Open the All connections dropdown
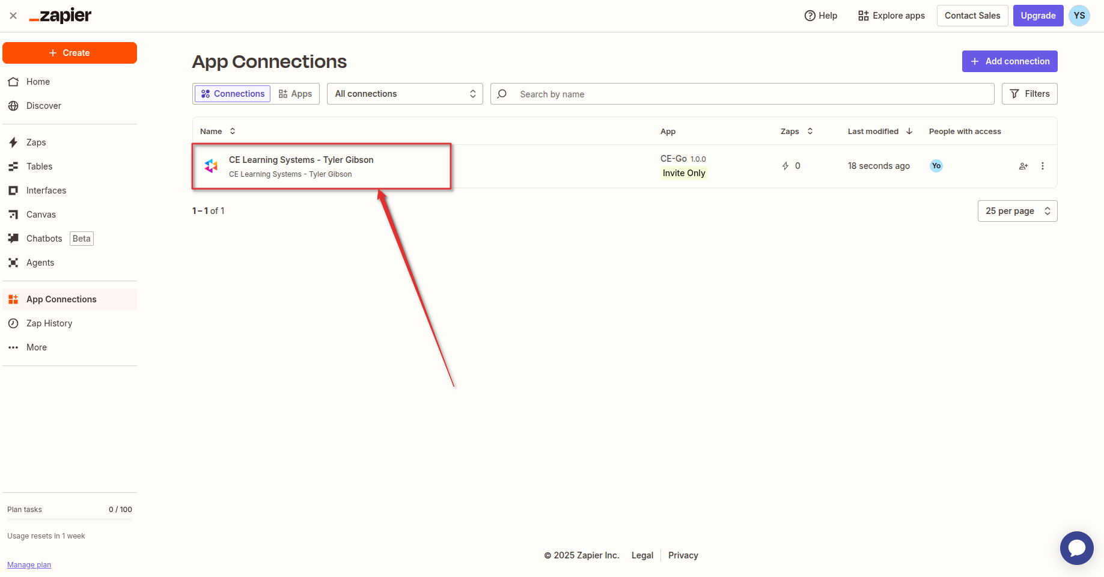Image resolution: width=1104 pixels, height=577 pixels. coord(405,94)
